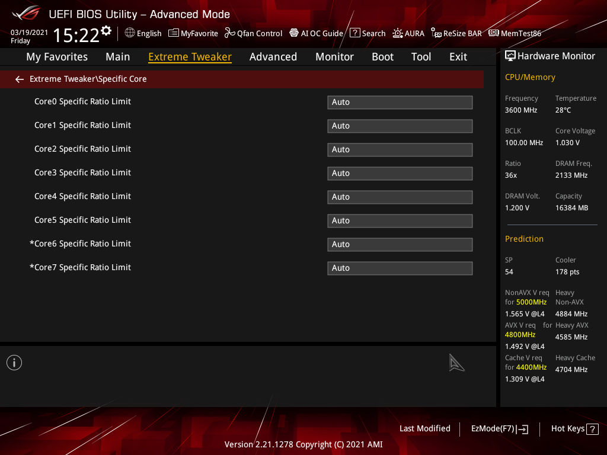Click the 16384 MB capacity value
Screen dimensions: 607x455
coord(572,208)
